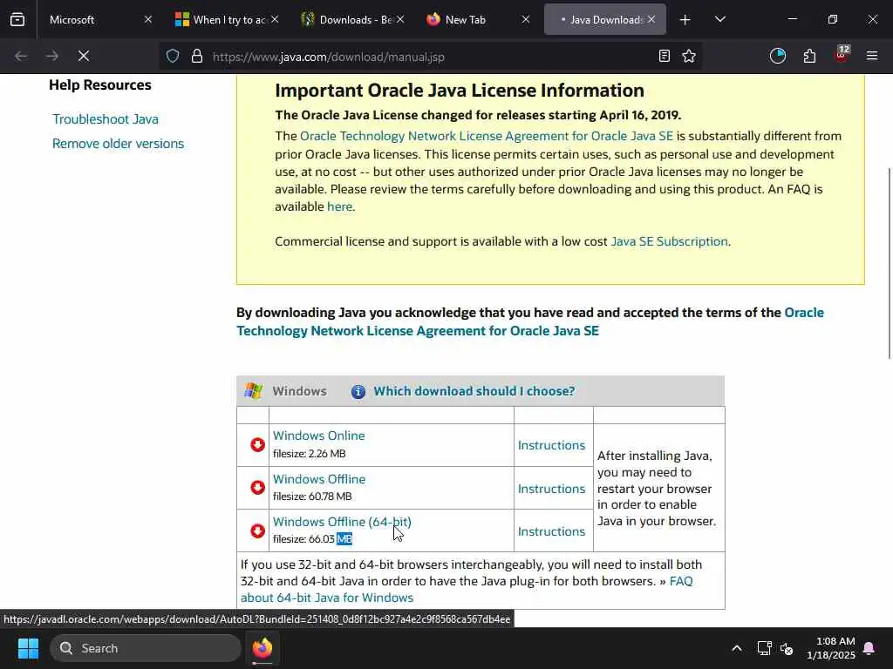Open Firefox from the taskbar
Image resolution: width=893 pixels, height=669 pixels.
262,648
